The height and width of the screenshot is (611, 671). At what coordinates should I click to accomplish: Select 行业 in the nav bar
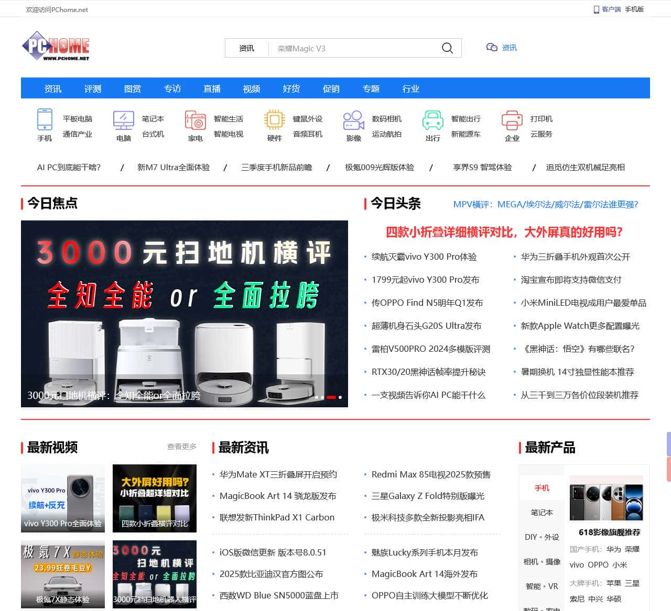[x=411, y=88]
